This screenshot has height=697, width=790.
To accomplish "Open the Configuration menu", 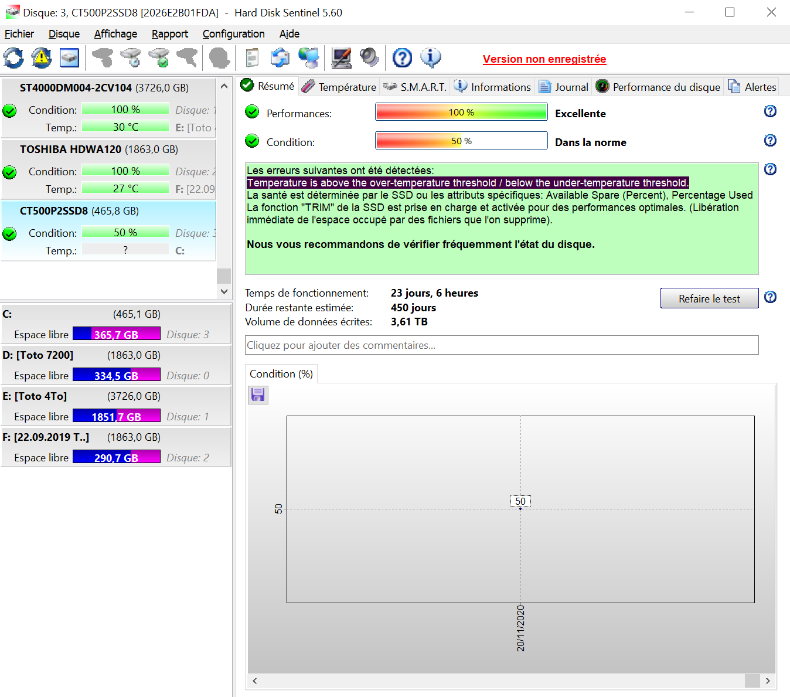I will (x=233, y=34).
